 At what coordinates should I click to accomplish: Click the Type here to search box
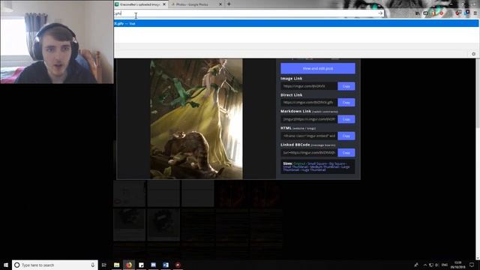[55, 265]
